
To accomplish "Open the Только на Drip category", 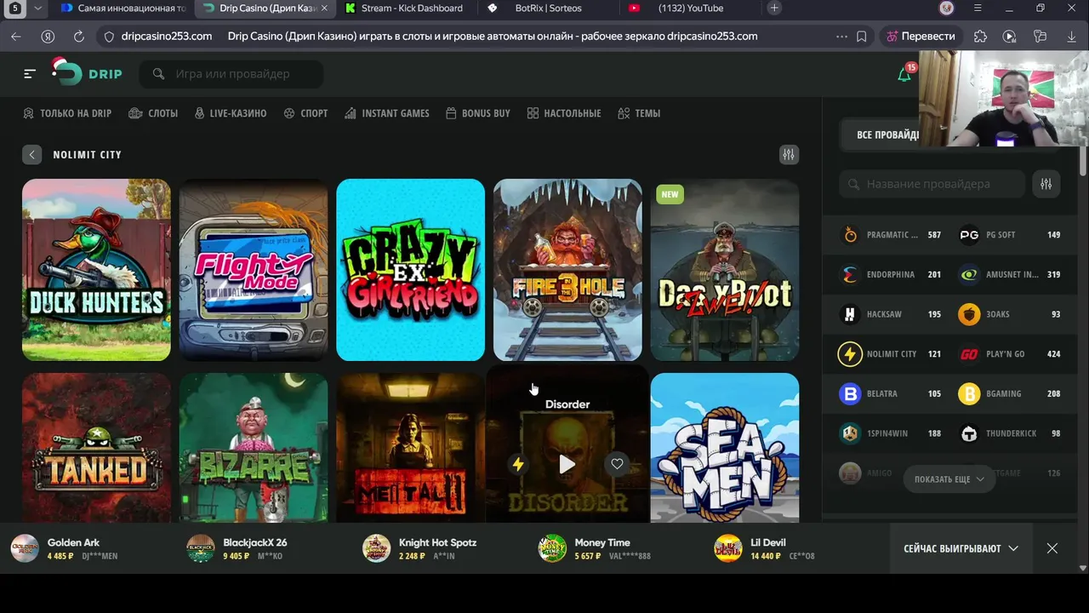I will (67, 113).
